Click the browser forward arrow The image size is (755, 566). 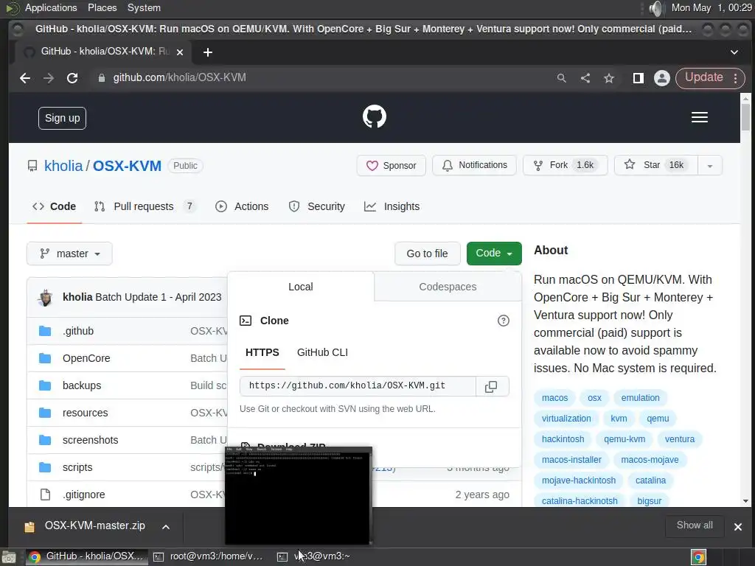[49, 78]
